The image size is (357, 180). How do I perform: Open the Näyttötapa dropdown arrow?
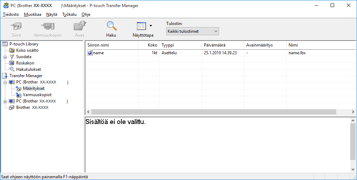point(151,26)
